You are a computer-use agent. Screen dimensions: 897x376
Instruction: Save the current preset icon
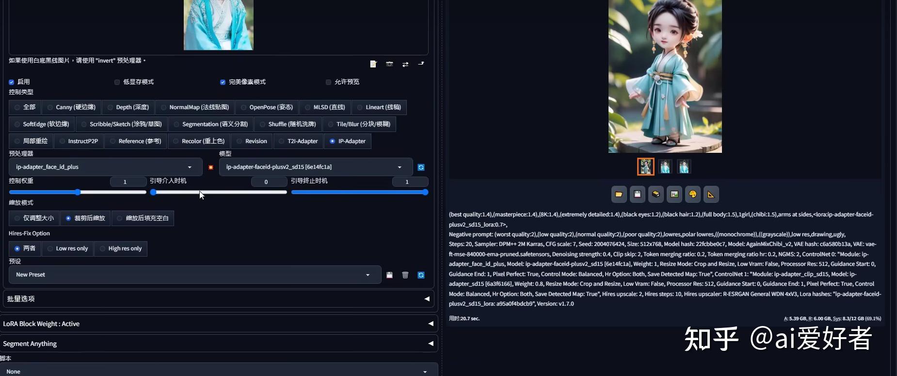click(389, 275)
